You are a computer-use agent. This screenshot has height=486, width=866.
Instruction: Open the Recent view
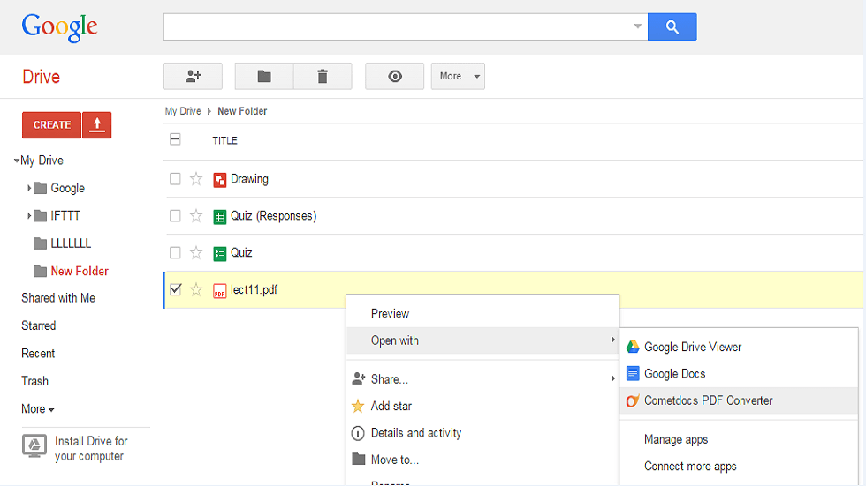38,353
